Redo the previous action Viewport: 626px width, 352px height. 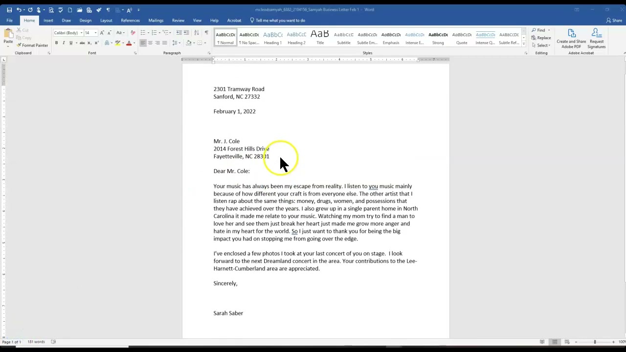pyautogui.click(x=30, y=10)
